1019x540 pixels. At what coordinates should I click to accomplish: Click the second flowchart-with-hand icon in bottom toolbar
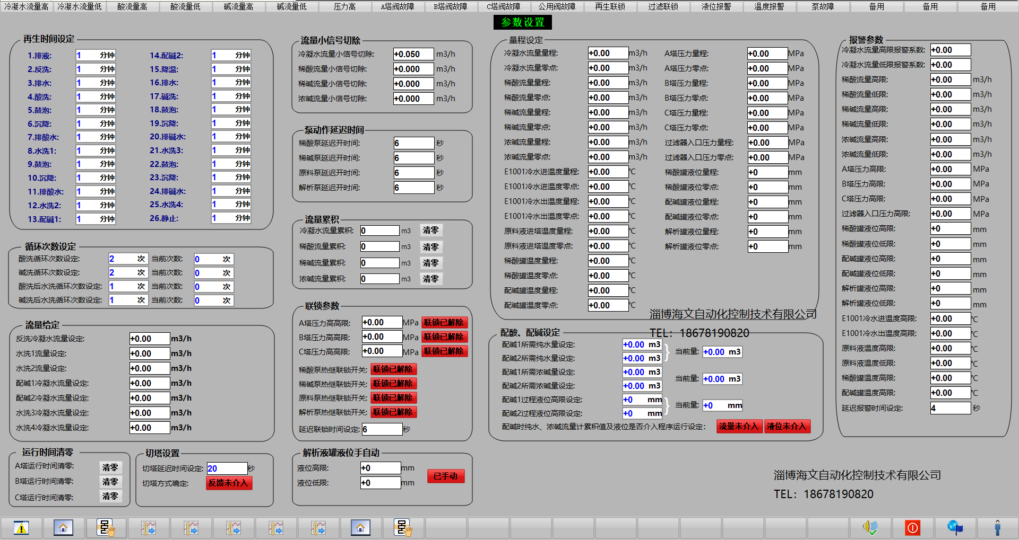[x=403, y=528]
